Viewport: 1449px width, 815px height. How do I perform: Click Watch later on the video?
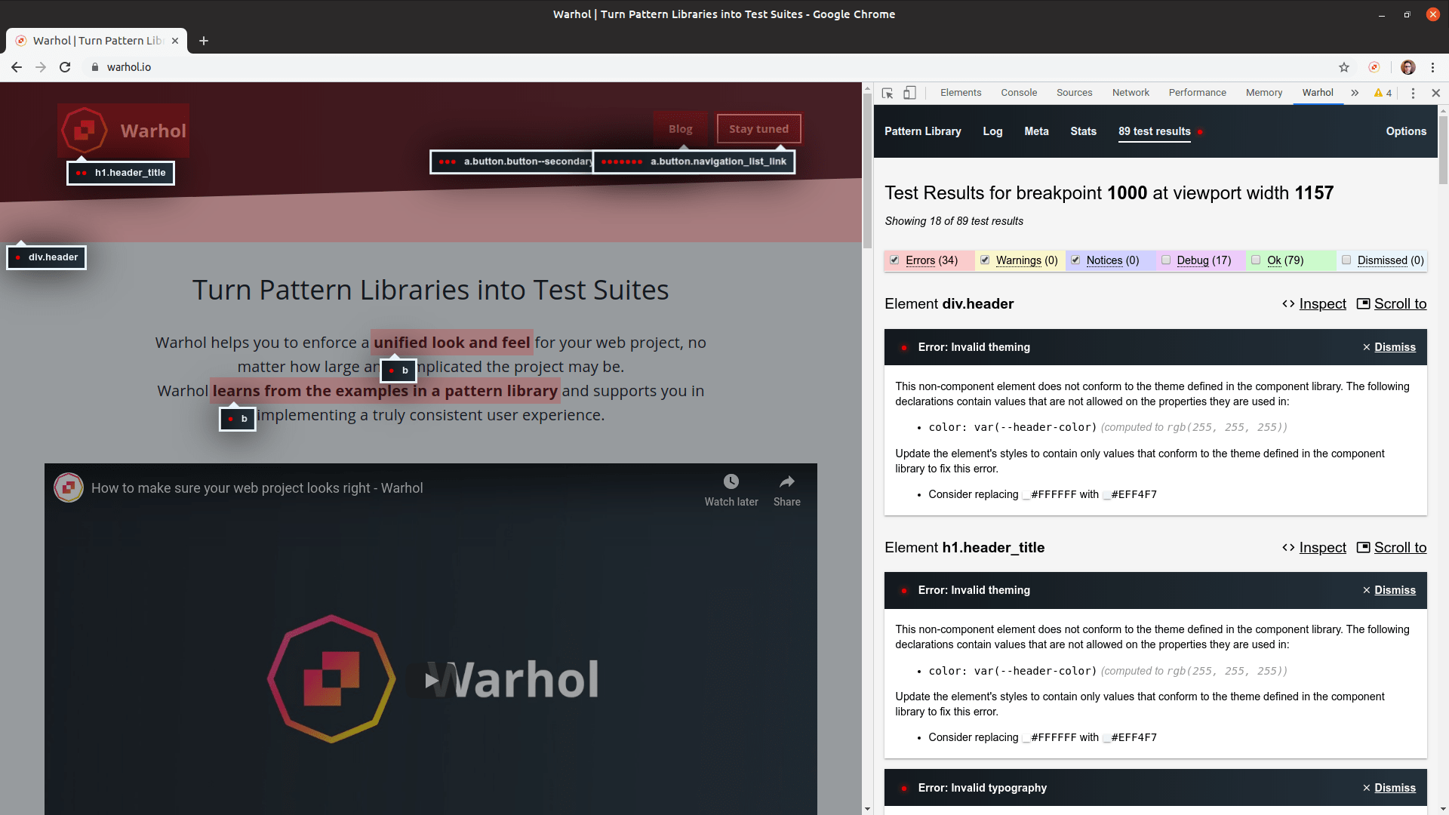tap(731, 491)
